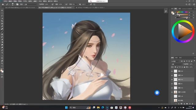Switch to the 路径 (Paths) tab
Image resolution: width=196 pixels, height=110 pixels.
click(x=180, y=58)
